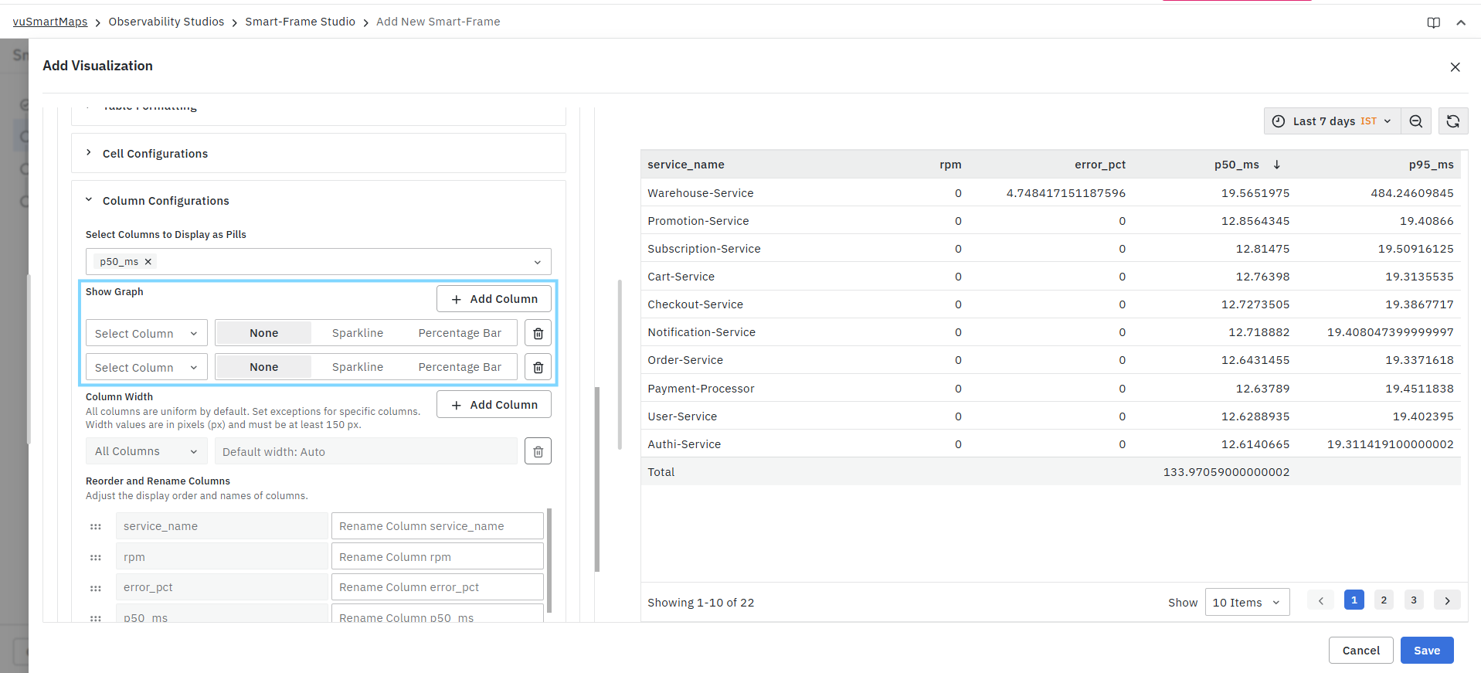Viewport: 1481px width, 673px height.
Task: Click the Promotion-Service row name
Action: 698,221
